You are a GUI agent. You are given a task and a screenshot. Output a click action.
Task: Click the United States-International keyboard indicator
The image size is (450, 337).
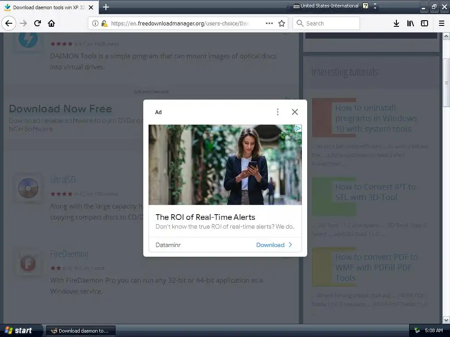tap(326, 6)
